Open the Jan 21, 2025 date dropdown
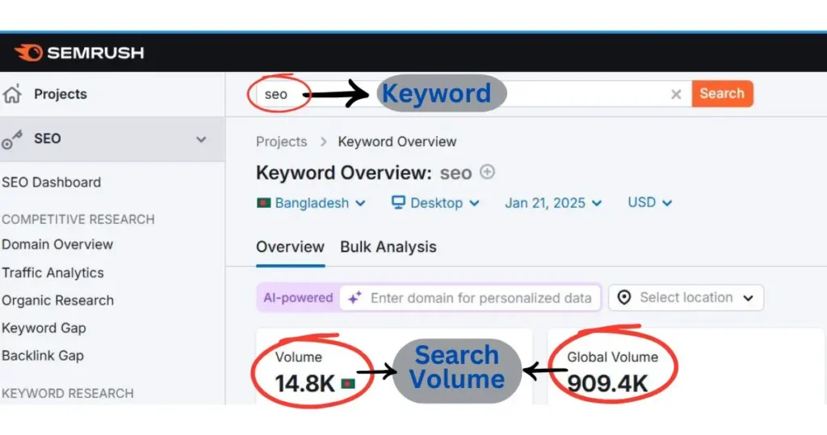This screenshot has width=827, height=435. click(552, 203)
